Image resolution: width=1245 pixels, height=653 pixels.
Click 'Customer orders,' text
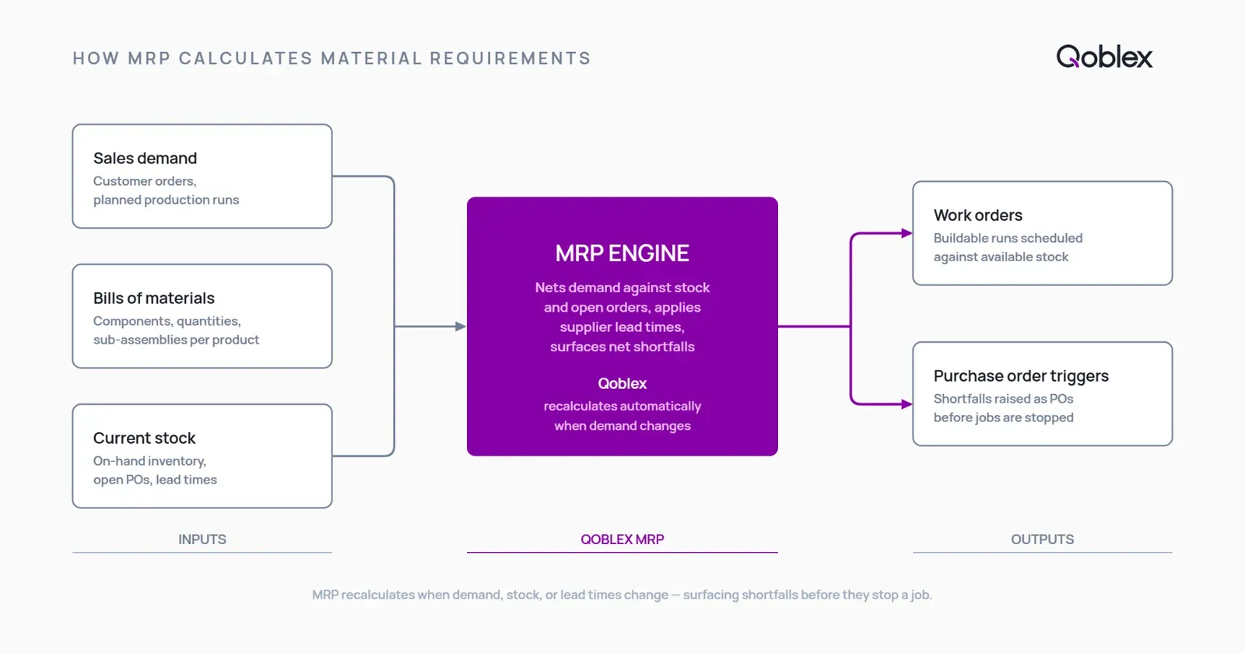click(x=145, y=181)
